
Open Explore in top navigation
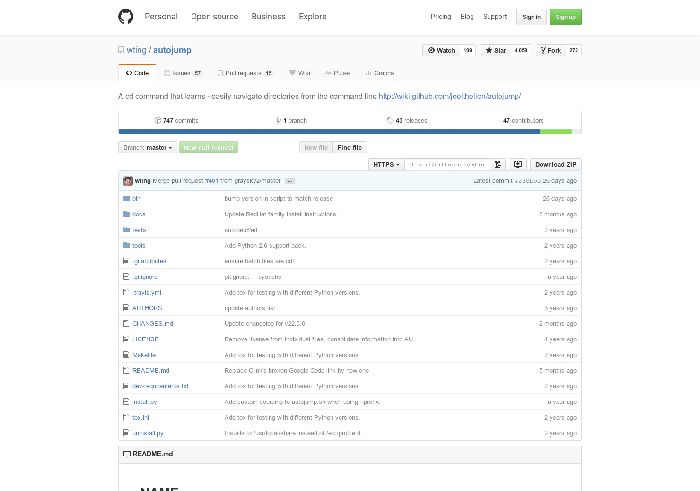tap(313, 17)
